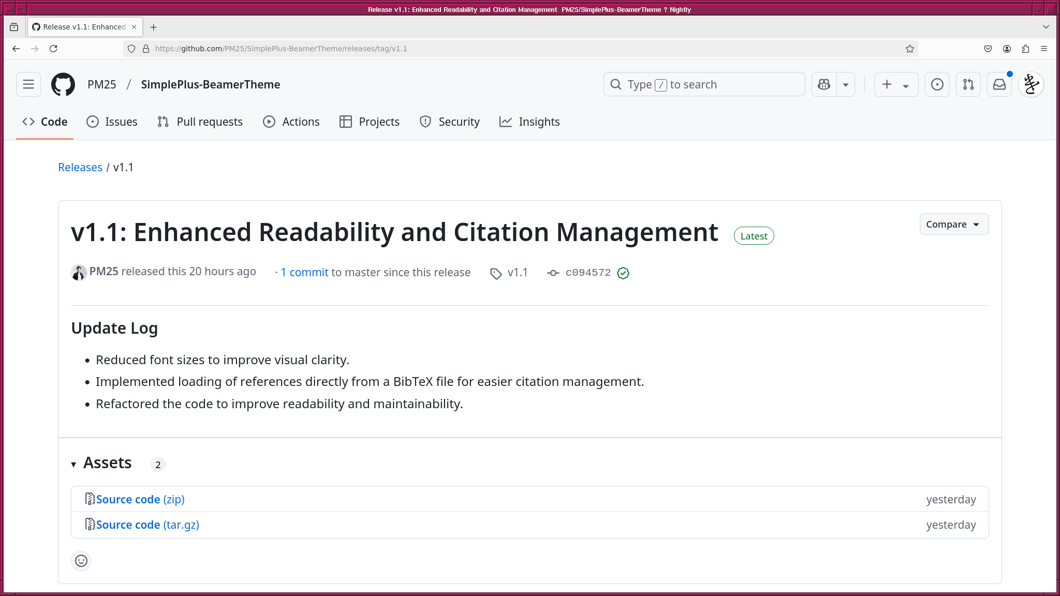Add an emoji reaction to the release
The height and width of the screenshot is (596, 1060).
pyautogui.click(x=81, y=561)
